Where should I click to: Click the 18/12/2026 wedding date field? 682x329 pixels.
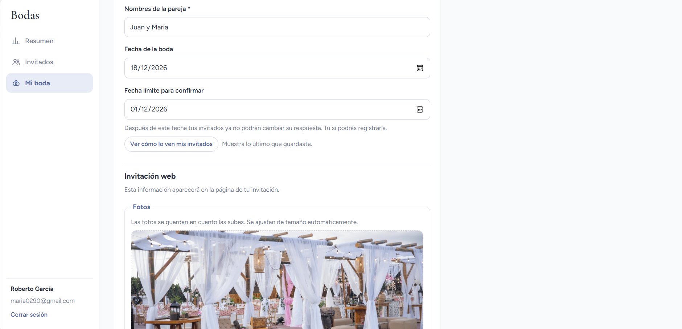[x=277, y=68]
